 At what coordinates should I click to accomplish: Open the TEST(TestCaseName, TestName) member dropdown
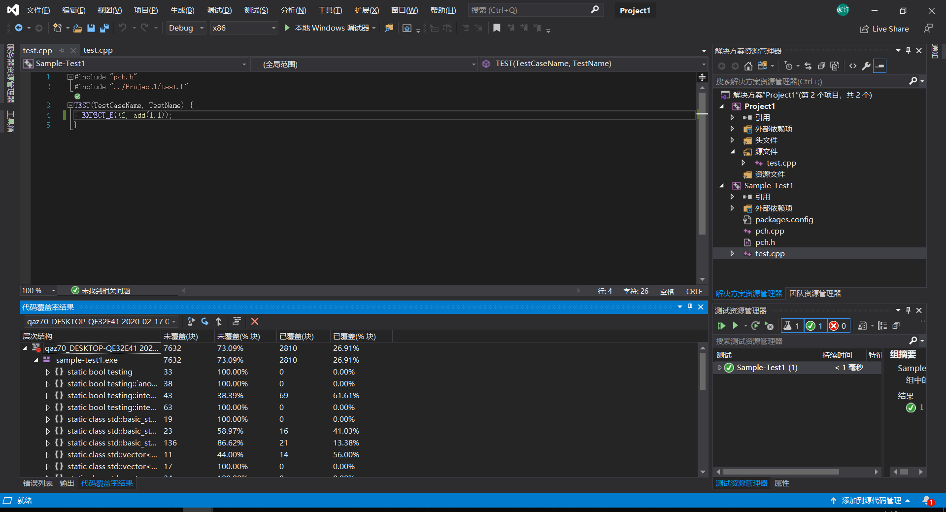point(594,64)
